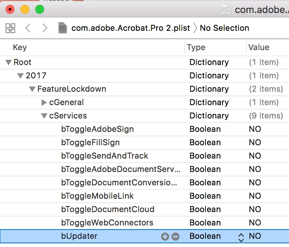
Task: Click the Value column header
Action: (x=259, y=48)
